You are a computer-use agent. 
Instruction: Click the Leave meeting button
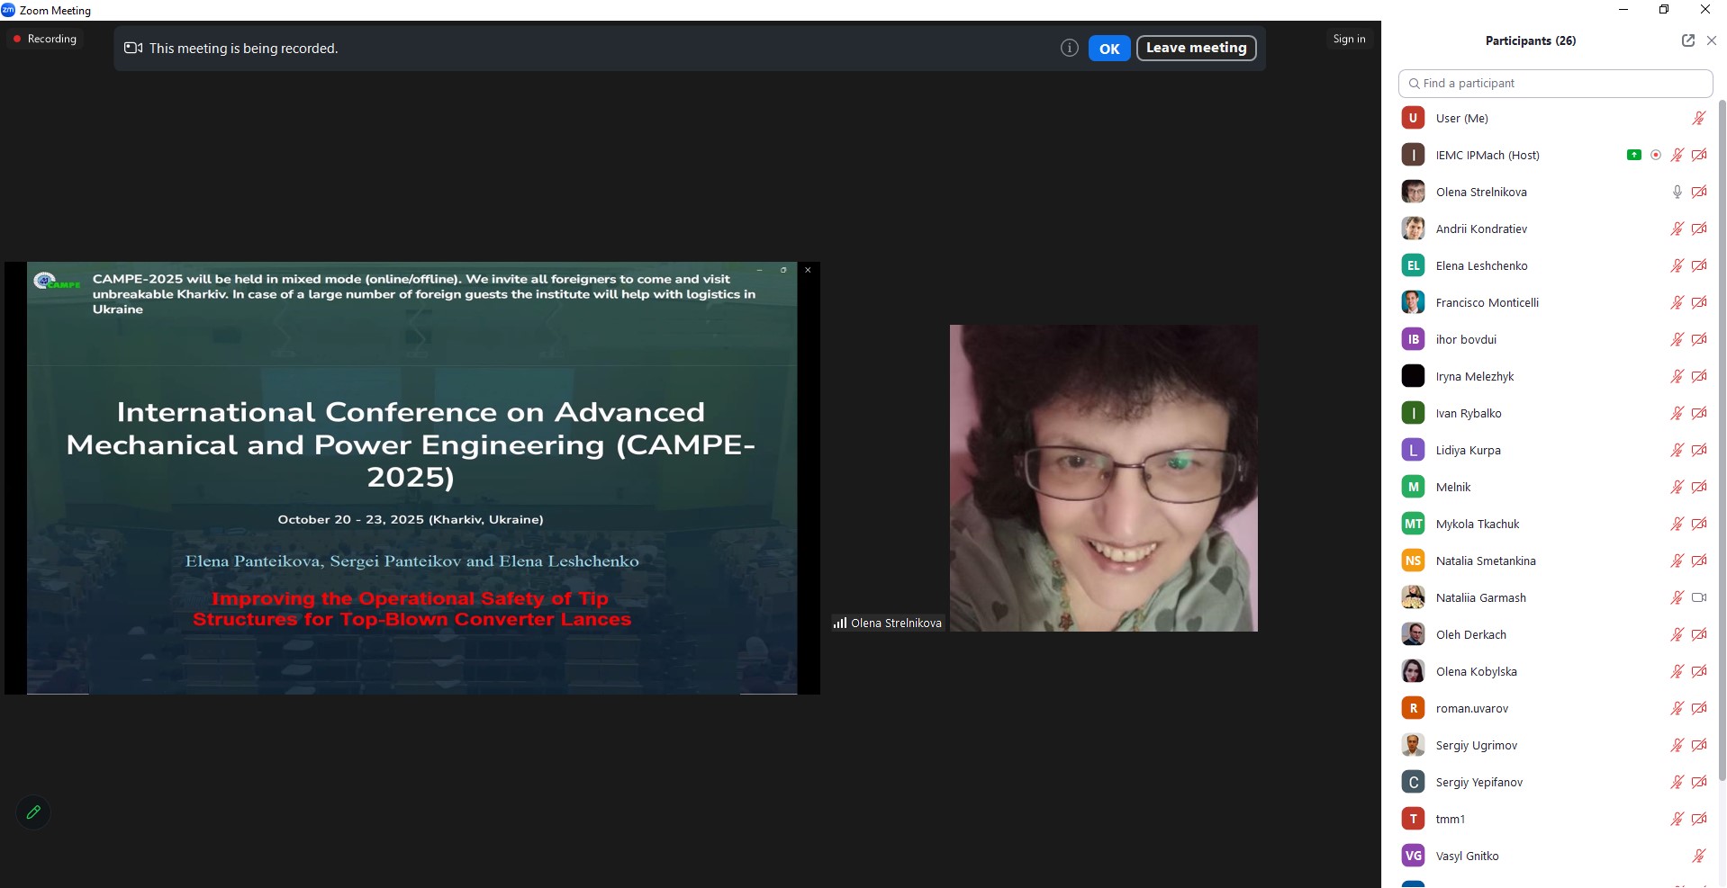pyautogui.click(x=1196, y=49)
